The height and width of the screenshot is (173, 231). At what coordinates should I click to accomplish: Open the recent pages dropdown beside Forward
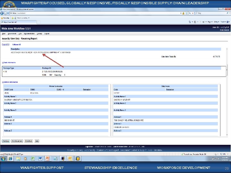8,13
